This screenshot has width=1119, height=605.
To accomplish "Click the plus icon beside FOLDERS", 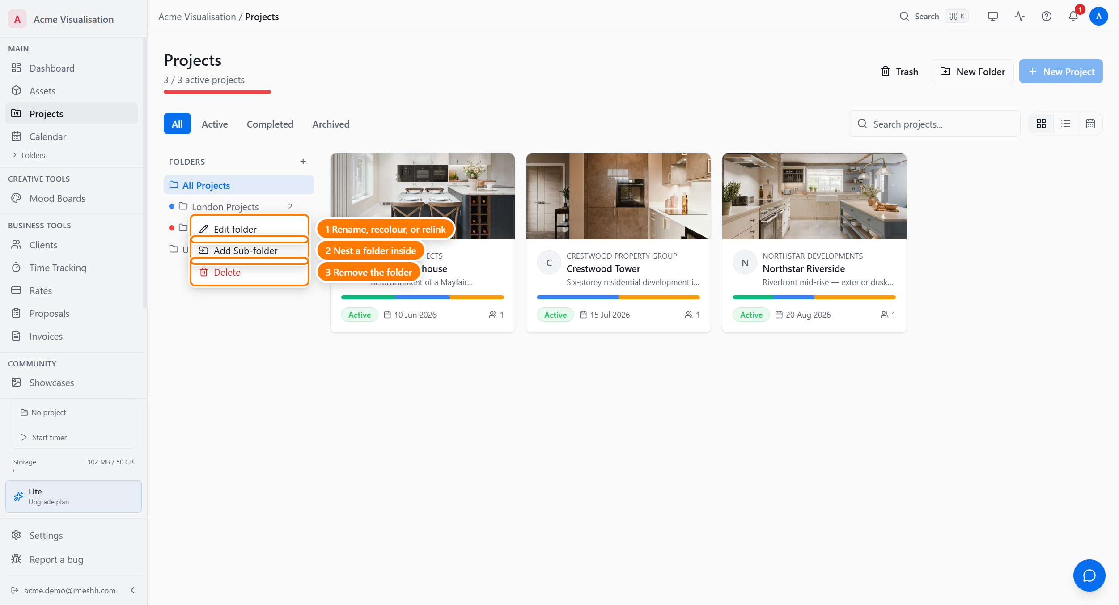I will (303, 162).
